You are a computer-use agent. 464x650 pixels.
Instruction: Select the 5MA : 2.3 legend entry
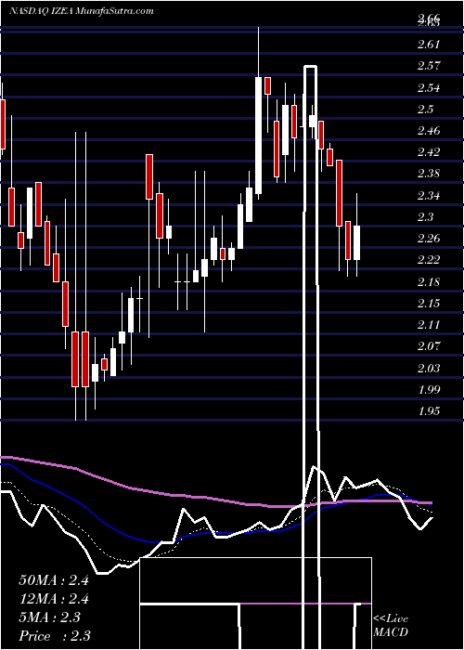[x=50, y=617]
